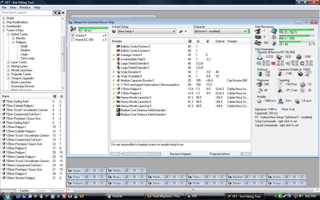This screenshot has width=320, height=200.
Task: Click the back arrow icon beside search field
Action: (x=55, y=13)
